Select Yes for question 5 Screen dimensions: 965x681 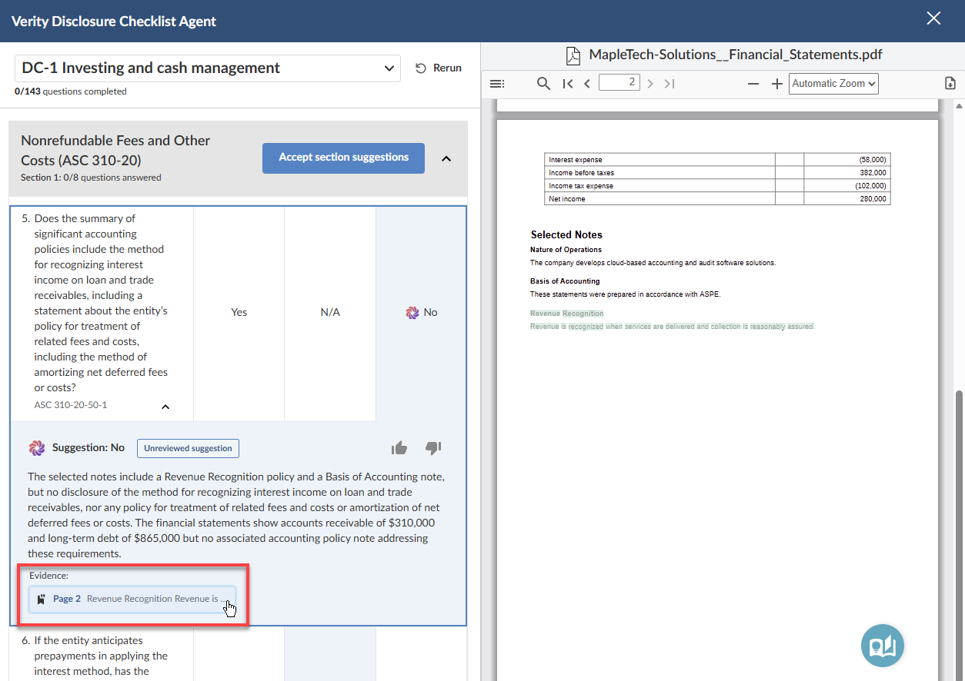click(x=239, y=313)
